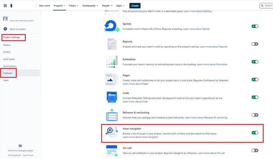Click the Code drawer illustration
This screenshot has width=273, height=159.
[x=112, y=97]
